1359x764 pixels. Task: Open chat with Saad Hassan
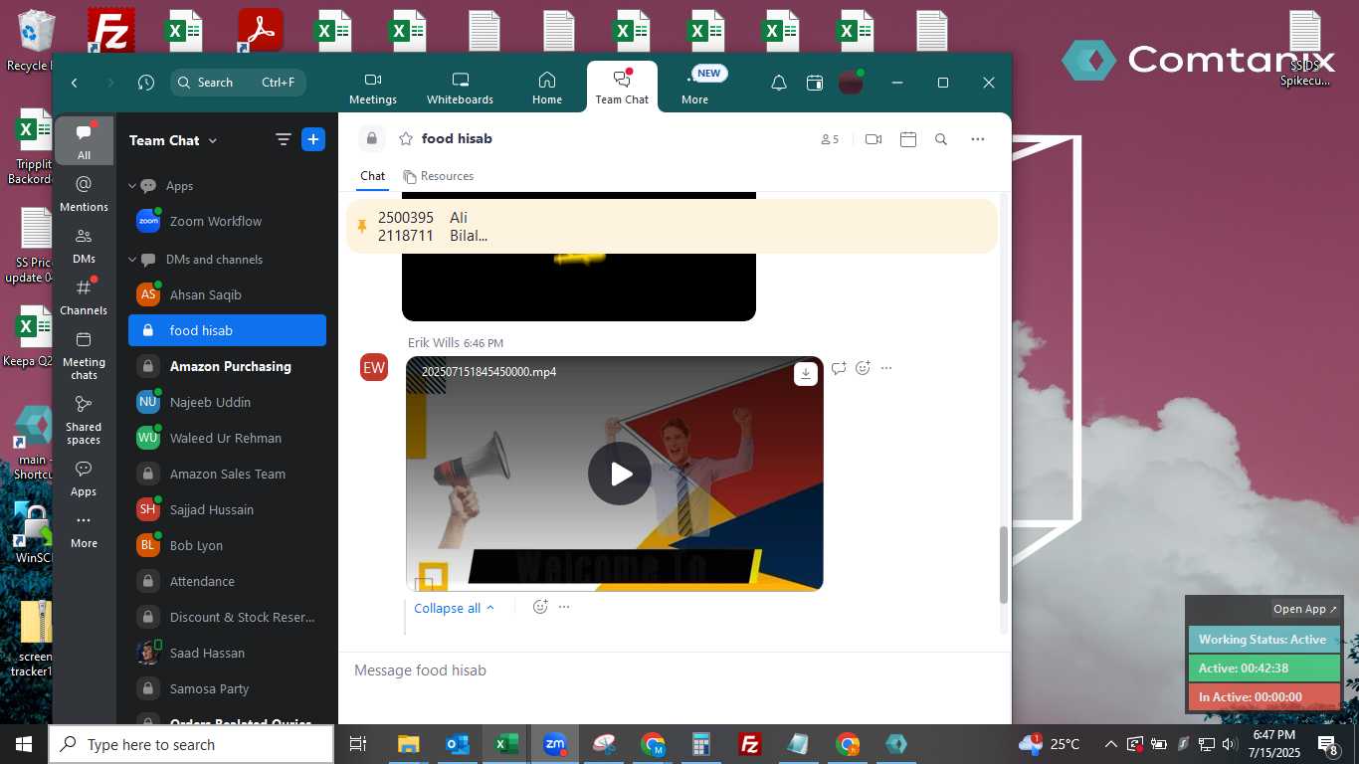pyautogui.click(x=228, y=653)
